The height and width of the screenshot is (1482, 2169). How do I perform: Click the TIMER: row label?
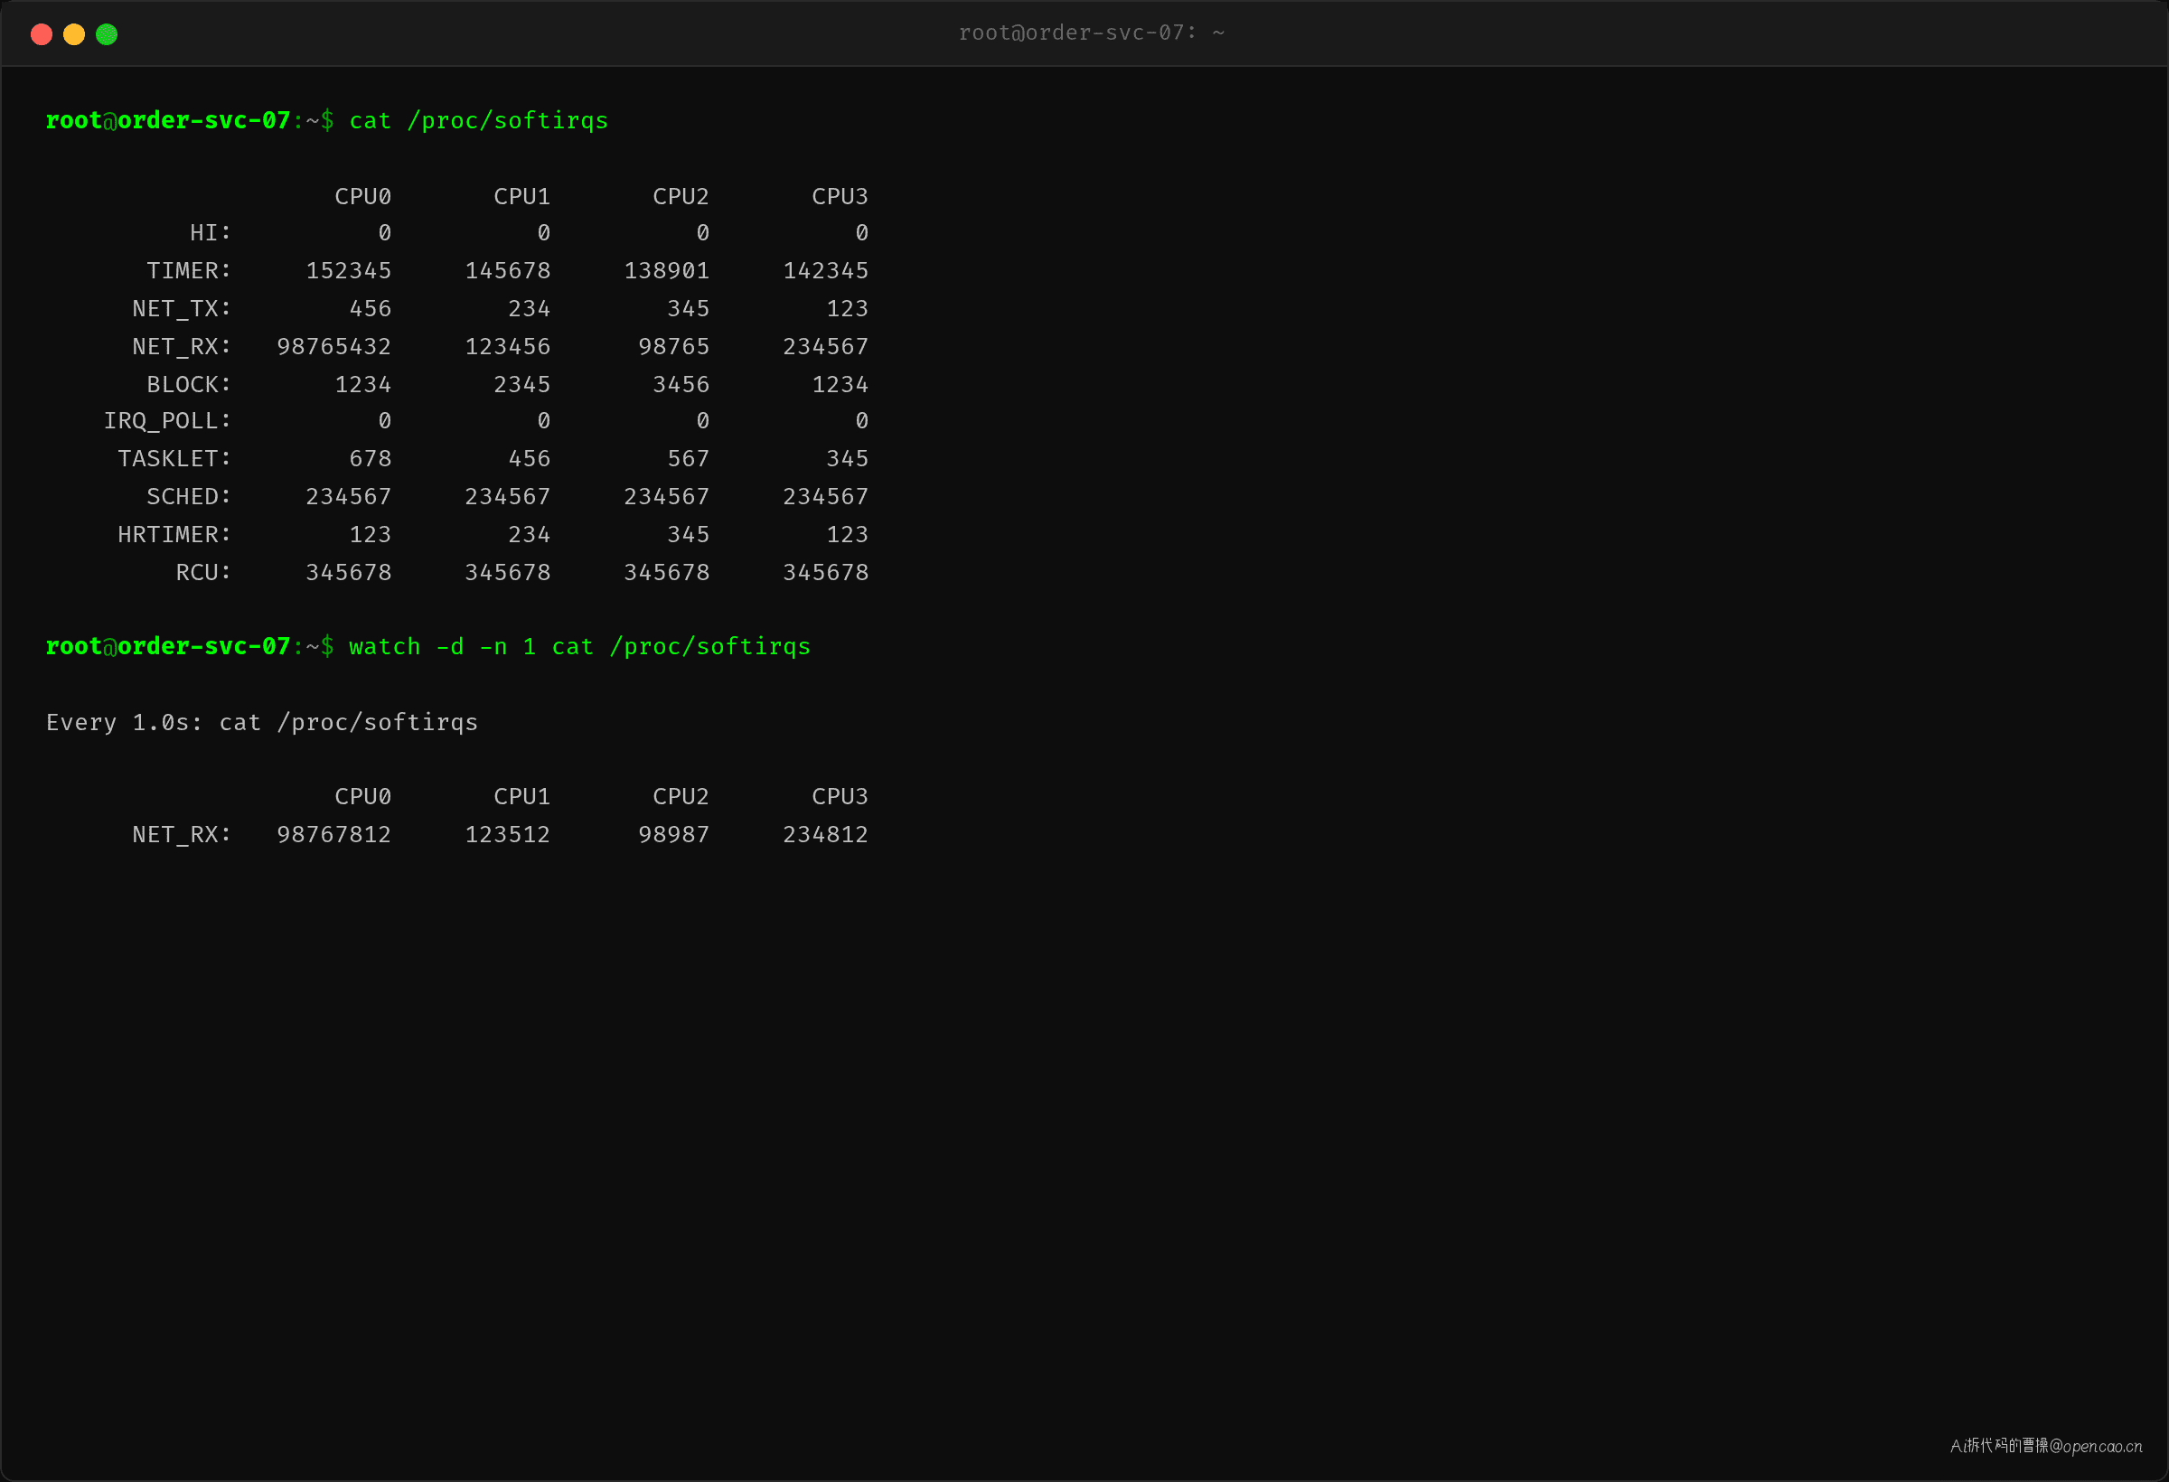click(x=189, y=270)
